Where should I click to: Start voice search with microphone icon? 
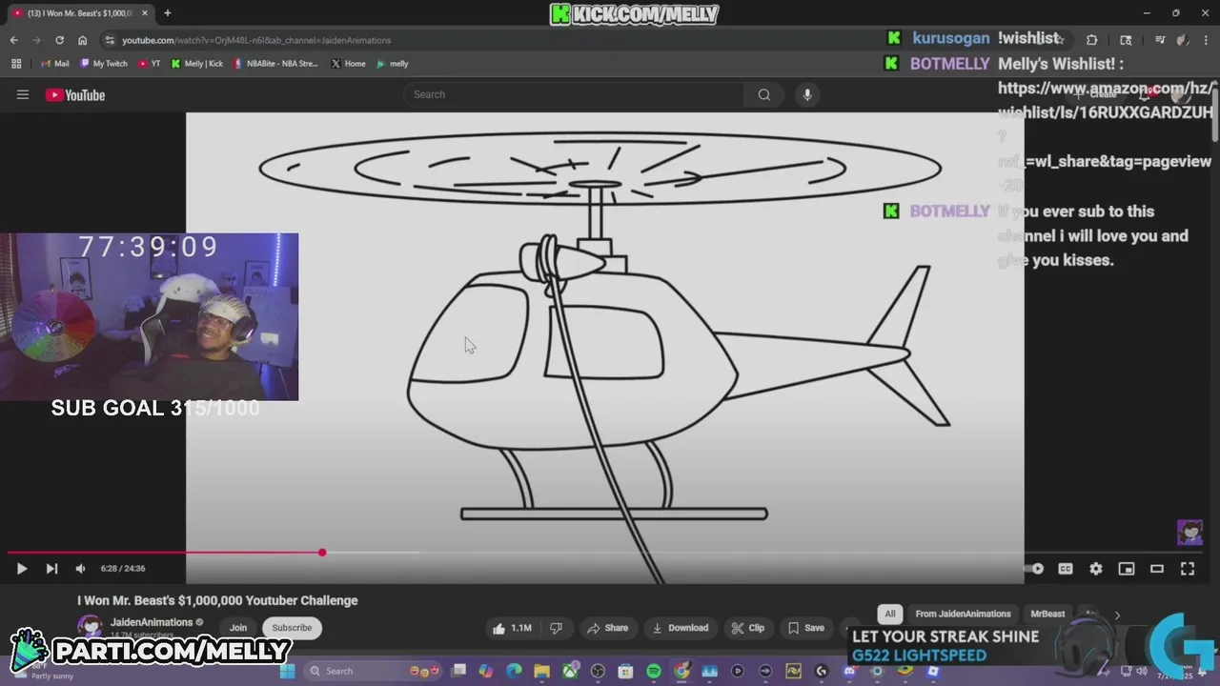click(807, 94)
